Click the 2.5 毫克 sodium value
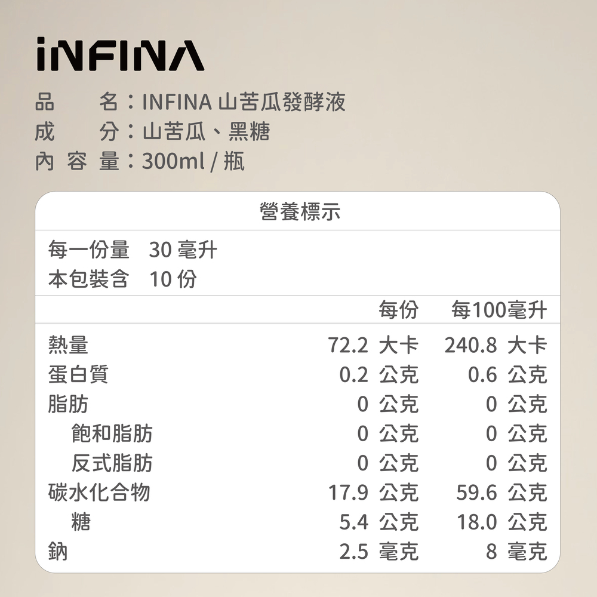 point(378,552)
